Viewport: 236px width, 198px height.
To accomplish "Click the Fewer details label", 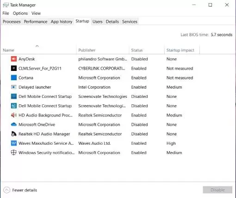I will point(25,190).
